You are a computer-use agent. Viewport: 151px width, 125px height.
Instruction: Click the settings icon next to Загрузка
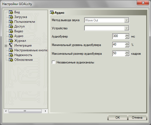coord(11,17)
